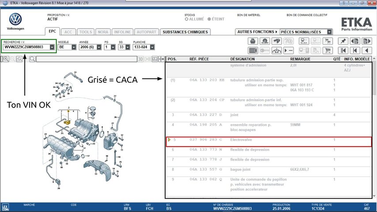This screenshot has width=377, height=212.
Task: Open the Recherche I.V. VIN dropdown
Action: coord(52,47)
